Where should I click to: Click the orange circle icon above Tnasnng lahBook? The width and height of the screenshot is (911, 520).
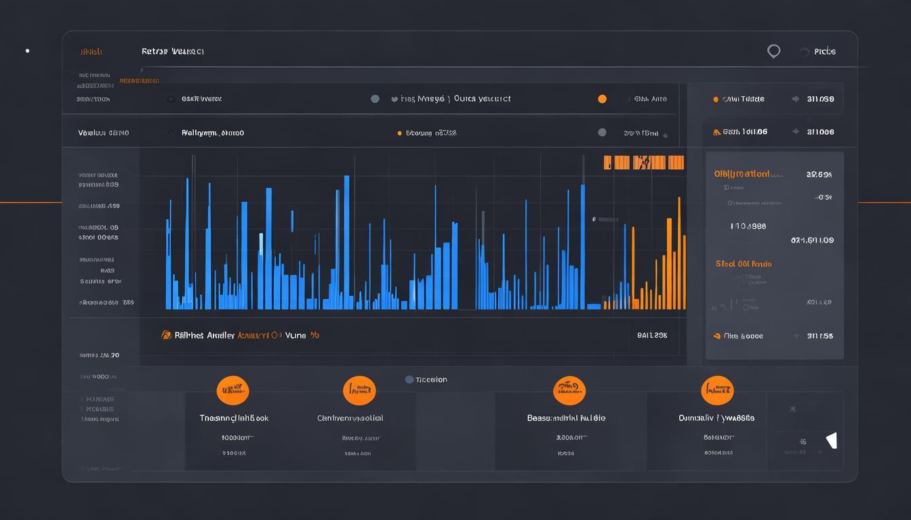[x=232, y=391]
